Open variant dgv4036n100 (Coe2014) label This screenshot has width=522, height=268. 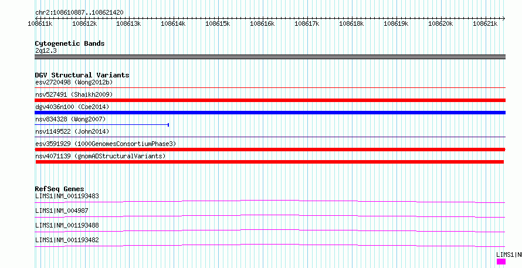click(72, 107)
